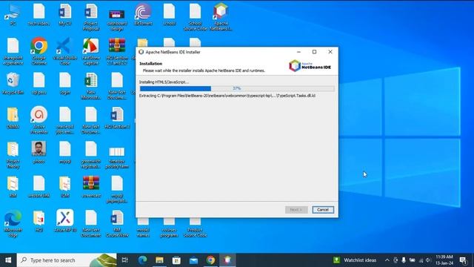This screenshot has width=474, height=267.
Task: Select the Product Source Code file
Action: pyautogui.click(x=196, y=228)
